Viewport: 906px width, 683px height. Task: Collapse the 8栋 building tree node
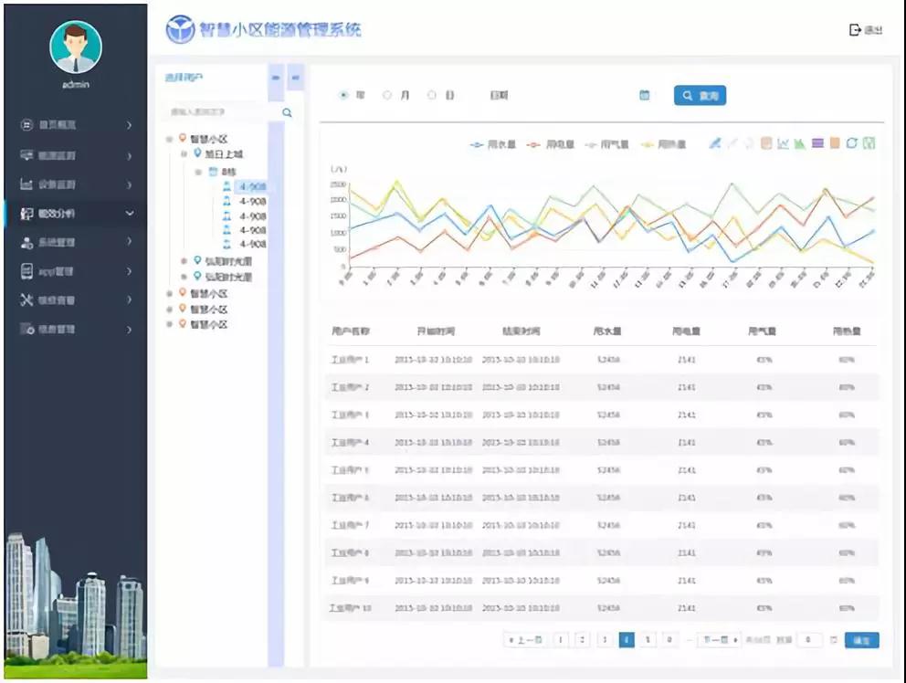click(x=198, y=171)
